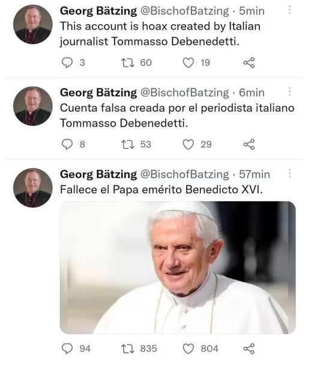Like the tweet with 19 likes

(x=188, y=62)
